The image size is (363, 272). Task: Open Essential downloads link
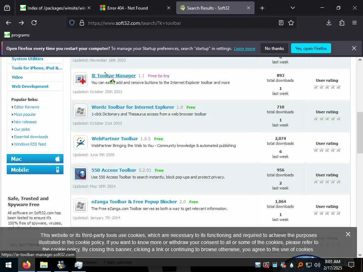[31, 137]
